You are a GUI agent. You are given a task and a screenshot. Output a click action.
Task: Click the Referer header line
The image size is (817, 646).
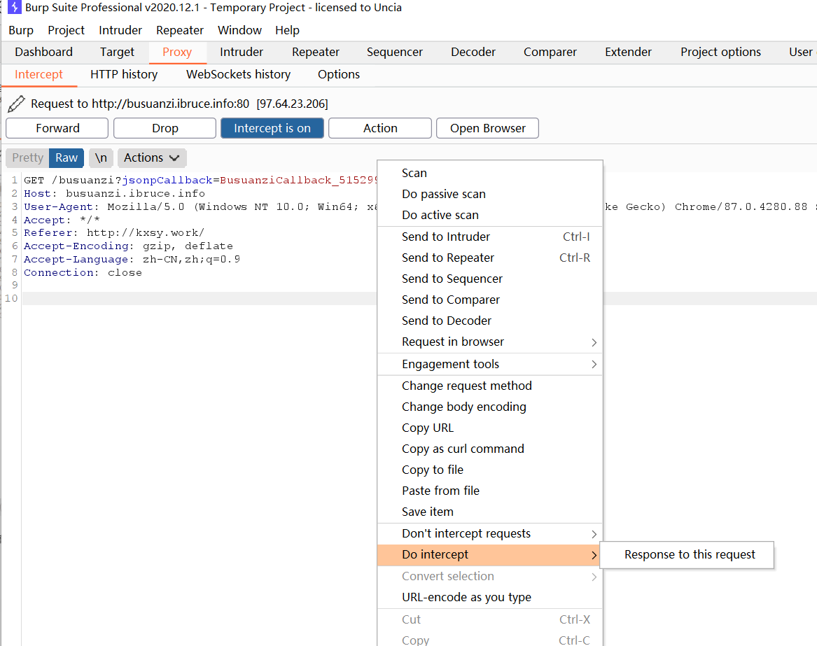114,233
